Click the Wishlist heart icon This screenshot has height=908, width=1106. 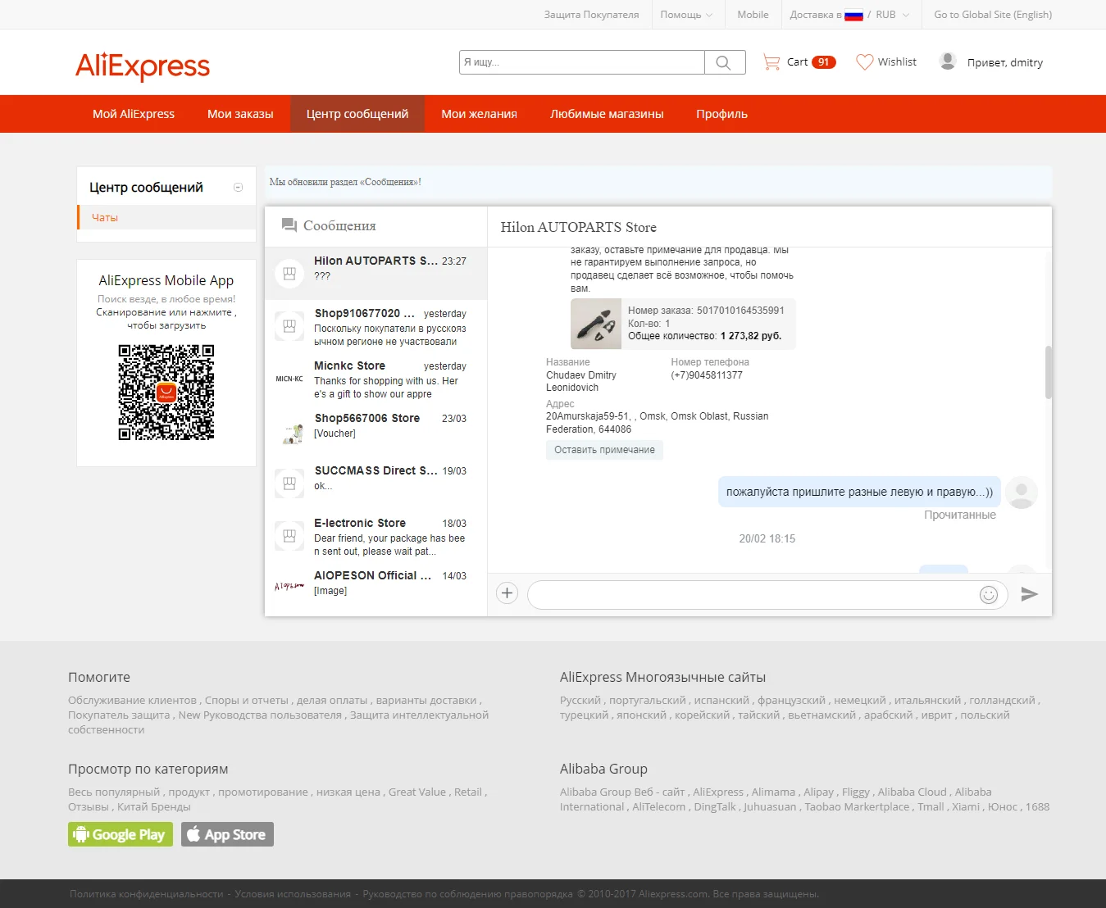[864, 62]
